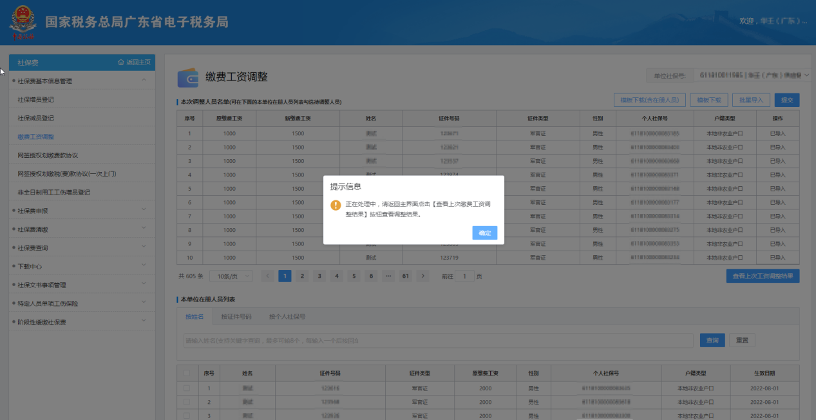Expand the 社保费申报 sidebar section
This screenshot has height=420, width=816.
click(144, 211)
